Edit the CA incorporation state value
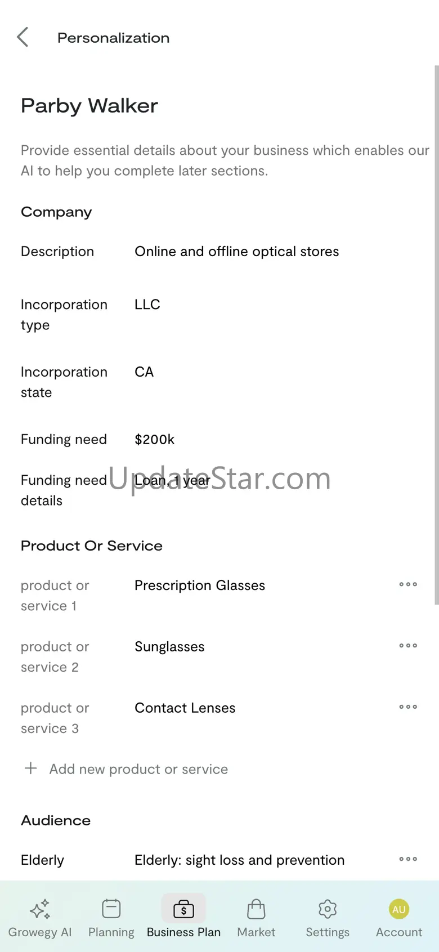This screenshot has height=952, width=439. coord(144,372)
